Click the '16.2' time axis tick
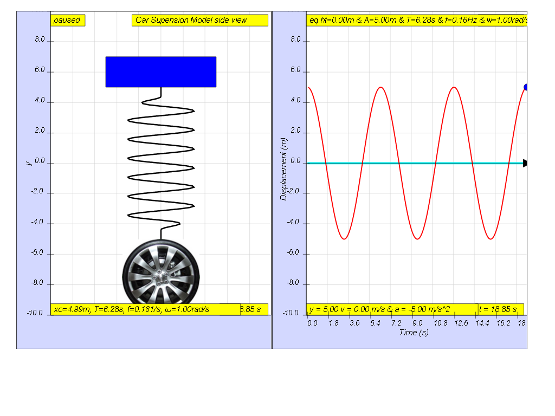 pyautogui.click(x=504, y=323)
